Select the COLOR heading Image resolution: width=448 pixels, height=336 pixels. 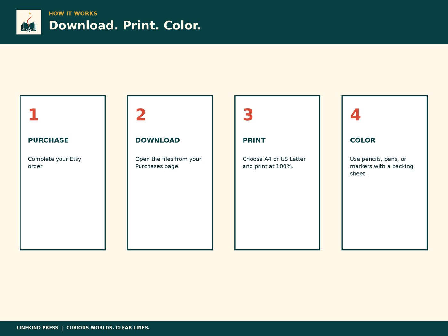click(x=363, y=140)
